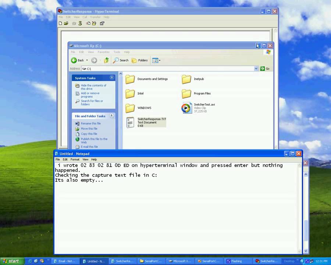Open Call menu in HyperTerminal
The width and height of the screenshot is (331, 265).
[x=85, y=17]
